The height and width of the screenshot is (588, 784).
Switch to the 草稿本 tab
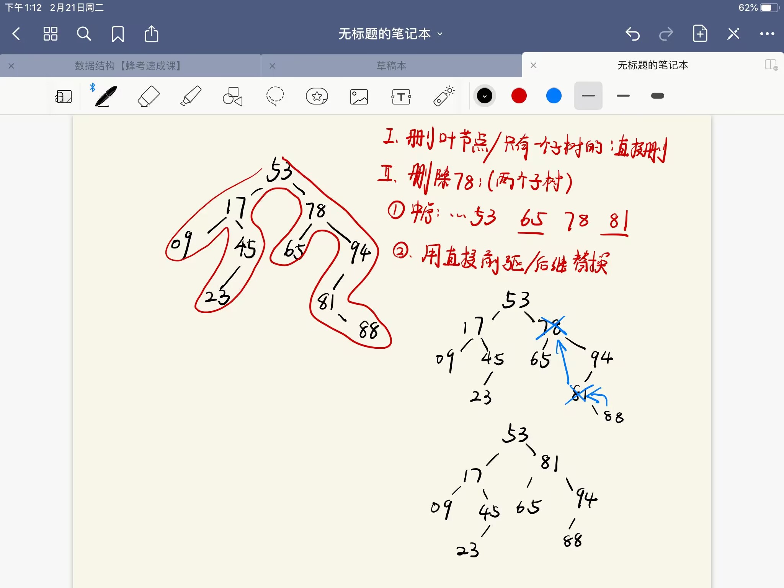[391, 66]
